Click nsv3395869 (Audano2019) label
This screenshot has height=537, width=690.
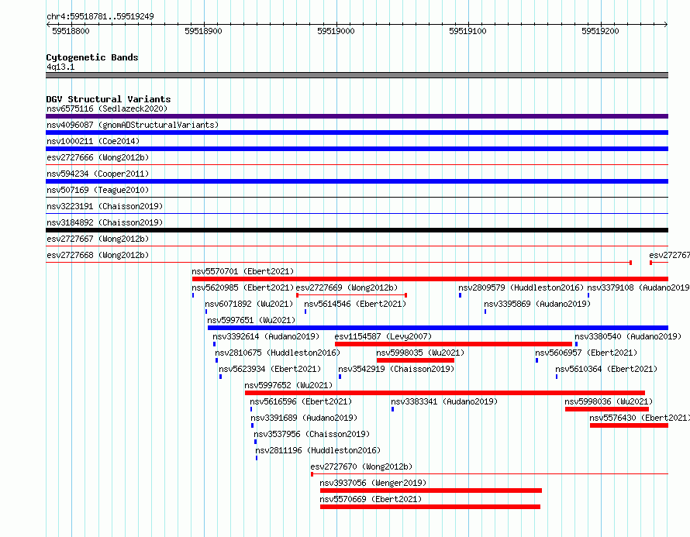click(537, 304)
